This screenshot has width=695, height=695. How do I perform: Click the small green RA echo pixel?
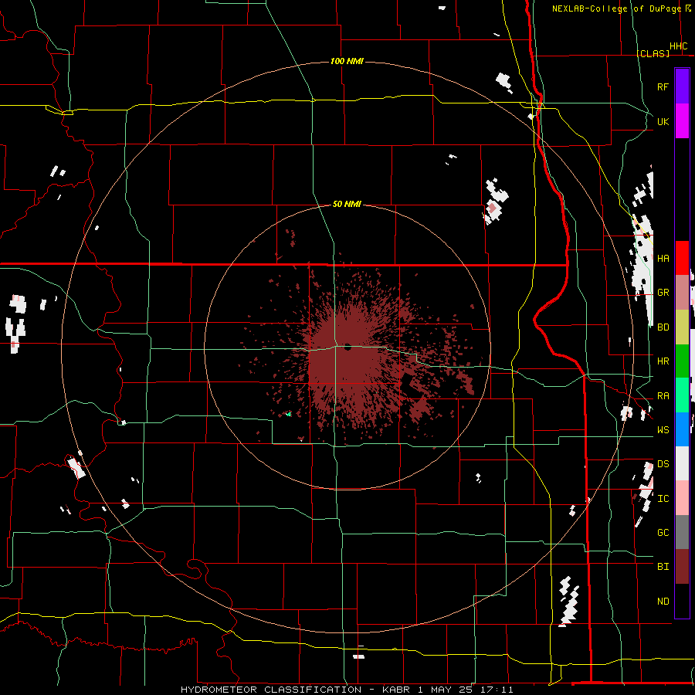[289, 414]
